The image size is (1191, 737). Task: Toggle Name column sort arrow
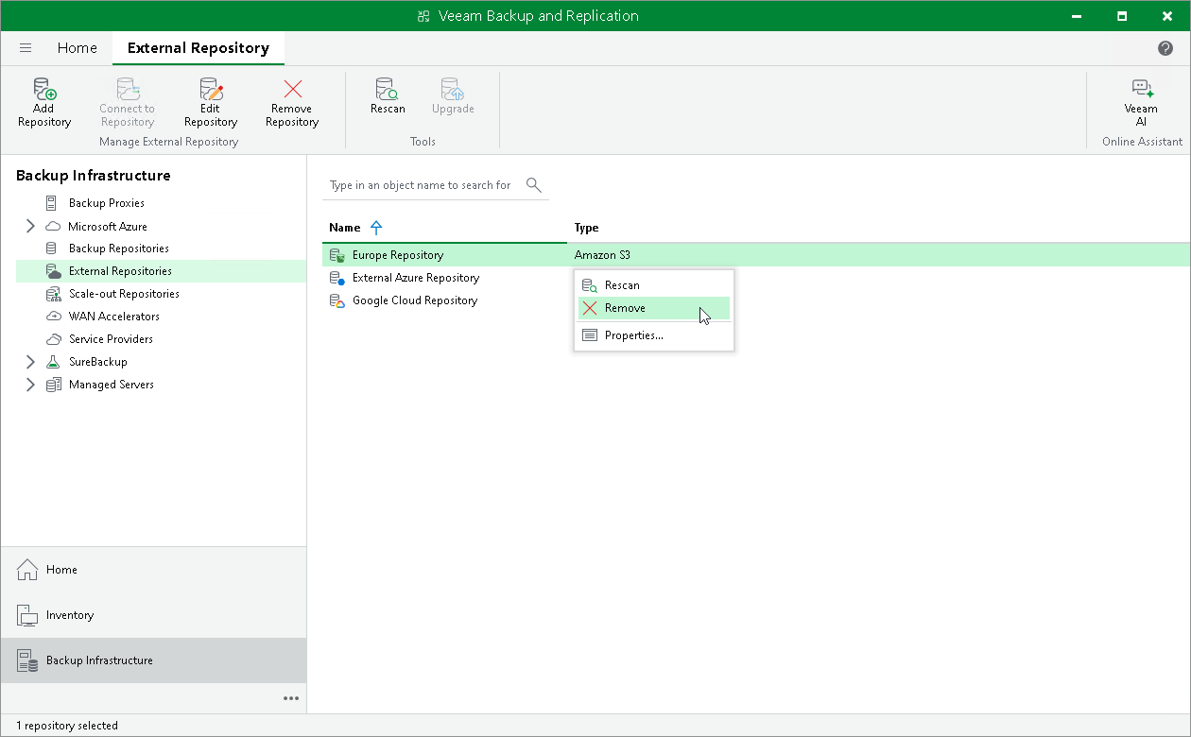[x=376, y=228]
